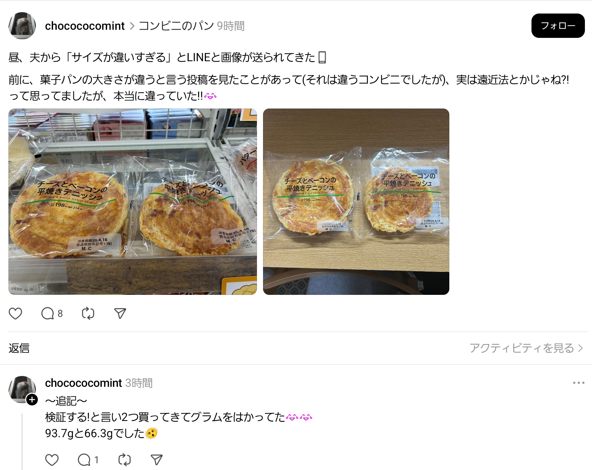
Task: Follow author via plus badge on reply avatar
Action: click(x=32, y=400)
